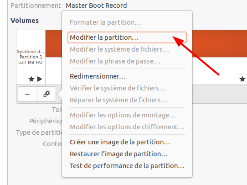Viewport: 247px width, 185px height.
Task: Click the star icon on Partition 1
Action: [31, 79]
